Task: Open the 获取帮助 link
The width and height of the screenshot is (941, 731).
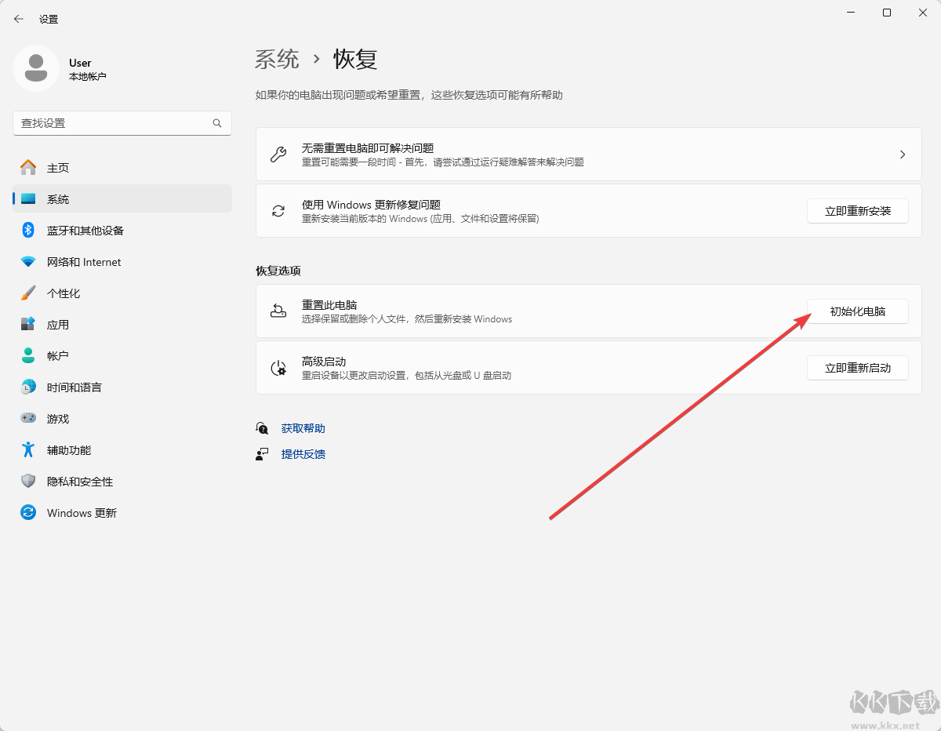Action: tap(303, 427)
